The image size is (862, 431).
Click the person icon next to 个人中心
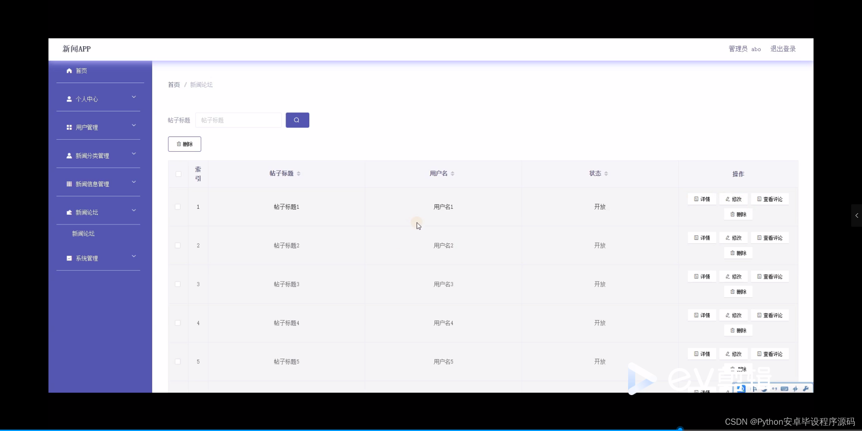coord(69,99)
